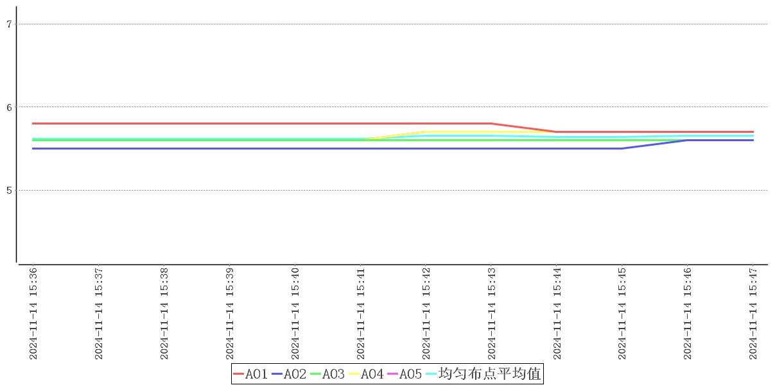Image resolution: width=775 pixels, height=385 pixels.
Task: Select the 15:44 x-axis time label
Action: tap(557, 314)
